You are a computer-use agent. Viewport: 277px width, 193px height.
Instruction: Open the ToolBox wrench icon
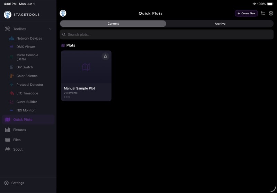click(x=7, y=29)
